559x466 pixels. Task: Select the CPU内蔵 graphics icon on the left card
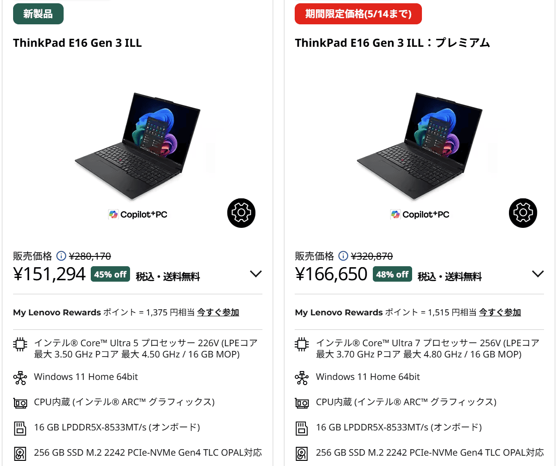tap(20, 402)
